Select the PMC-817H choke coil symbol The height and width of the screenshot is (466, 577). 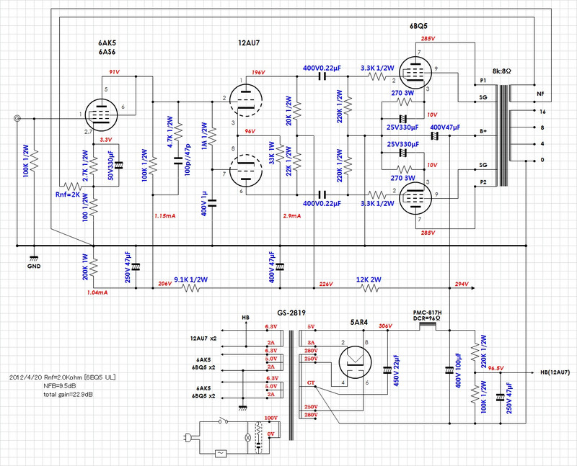[428, 326]
